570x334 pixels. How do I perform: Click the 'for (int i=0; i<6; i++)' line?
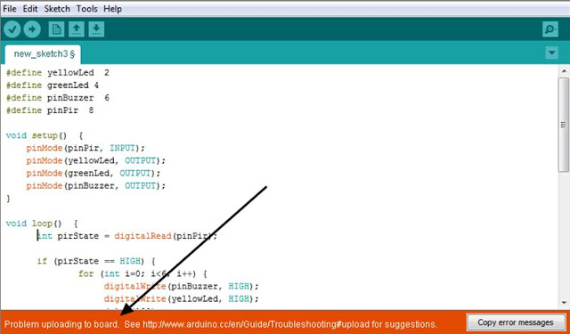[142, 273]
